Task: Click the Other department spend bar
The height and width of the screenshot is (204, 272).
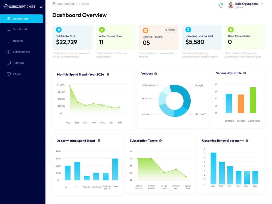Action: click(115, 169)
